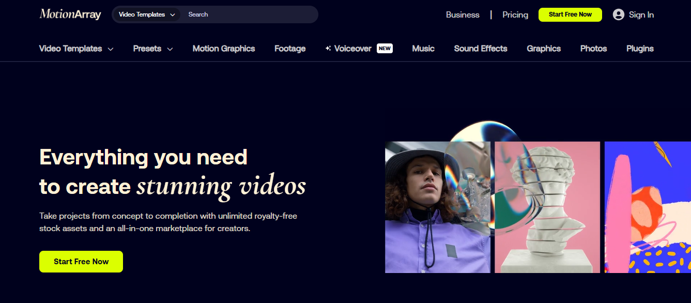Browse the Graphics category
The height and width of the screenshot is (303, 691).
543,48
